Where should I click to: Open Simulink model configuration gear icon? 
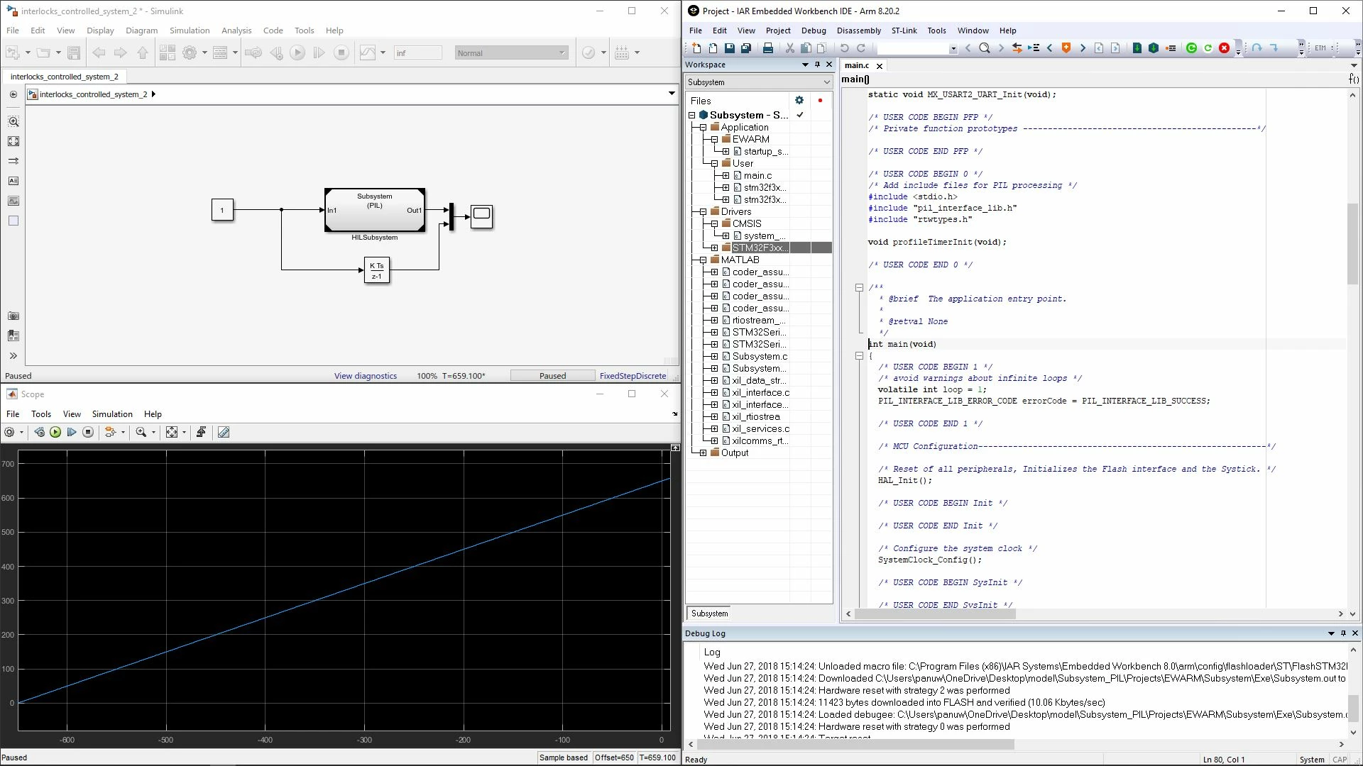coord(190,52)
